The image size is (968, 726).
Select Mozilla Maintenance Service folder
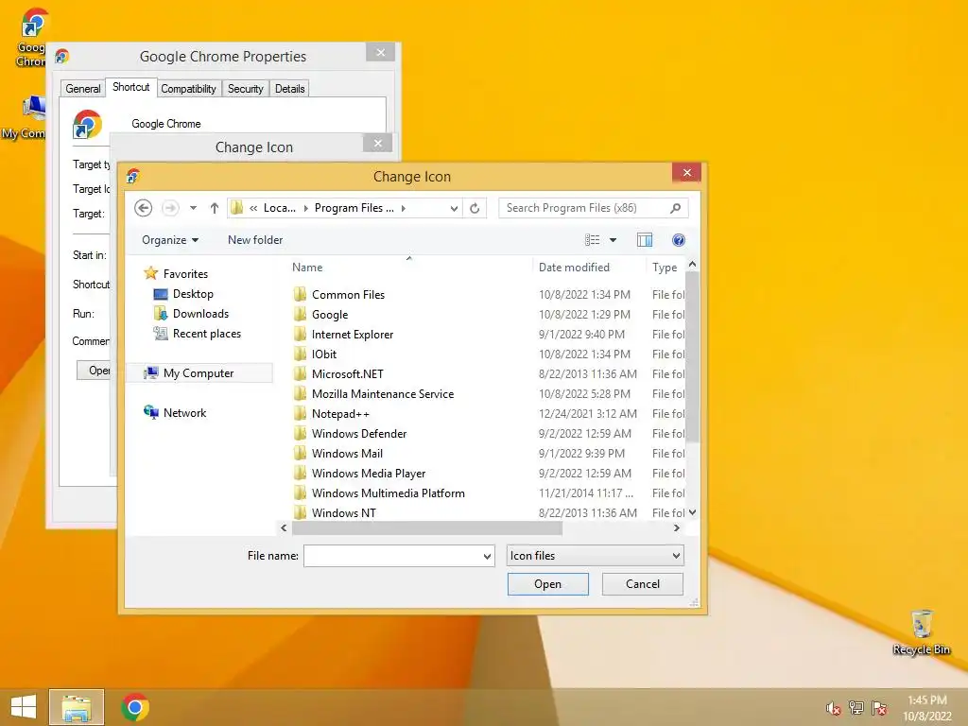click(488, 394)
